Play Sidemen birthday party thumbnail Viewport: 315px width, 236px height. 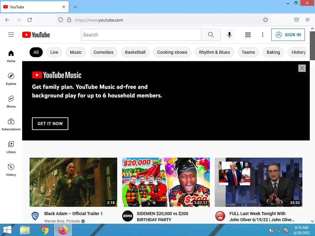(x=166, y=182)
